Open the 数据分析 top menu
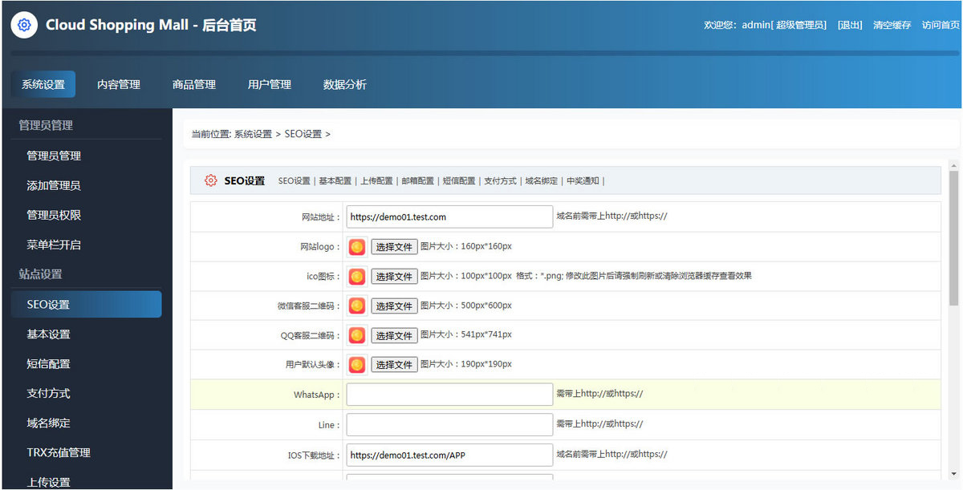This screenshot has height=490, width=963. pos(345,84)
